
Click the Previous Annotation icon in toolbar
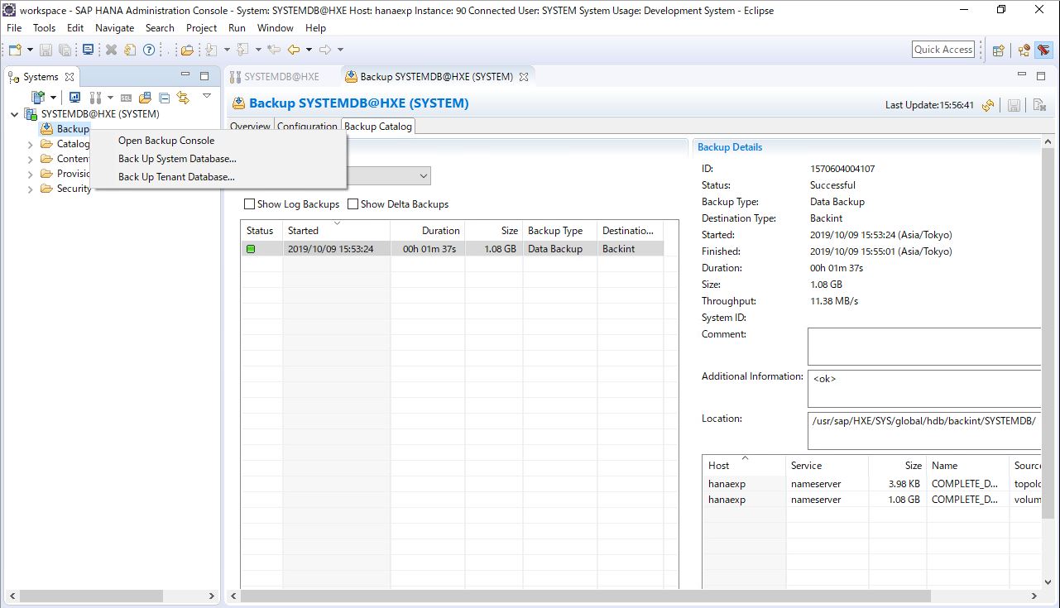(x=242, y=50)
